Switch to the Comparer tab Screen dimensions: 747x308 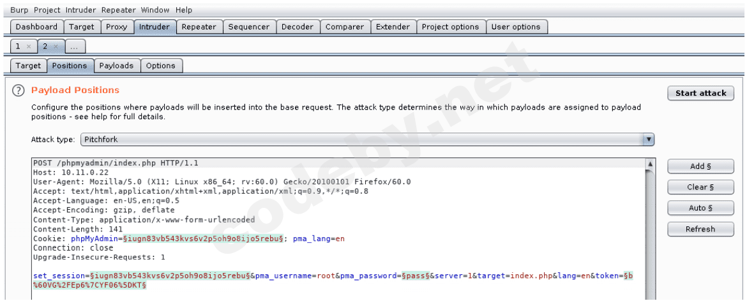point(345,27)
